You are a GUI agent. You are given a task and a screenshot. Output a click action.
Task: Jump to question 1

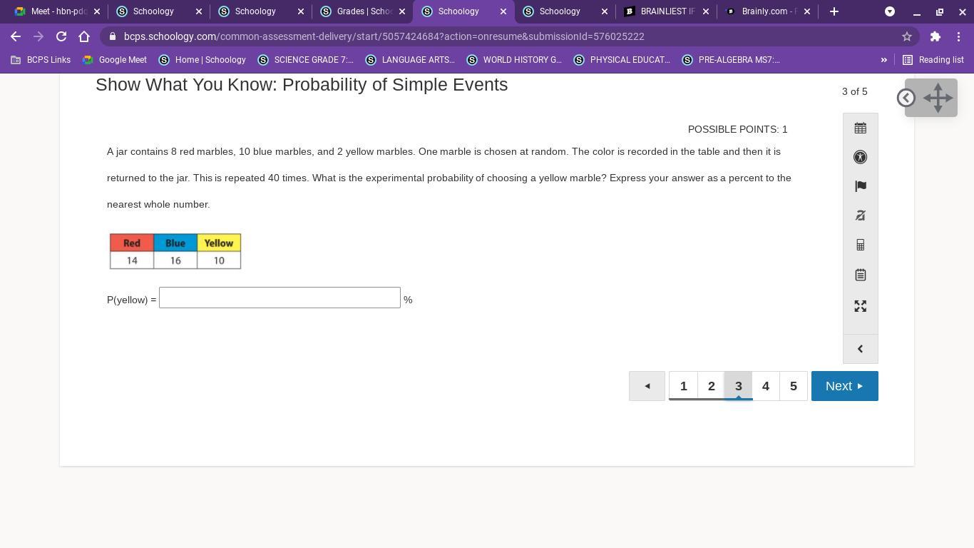tap(683, 386)
